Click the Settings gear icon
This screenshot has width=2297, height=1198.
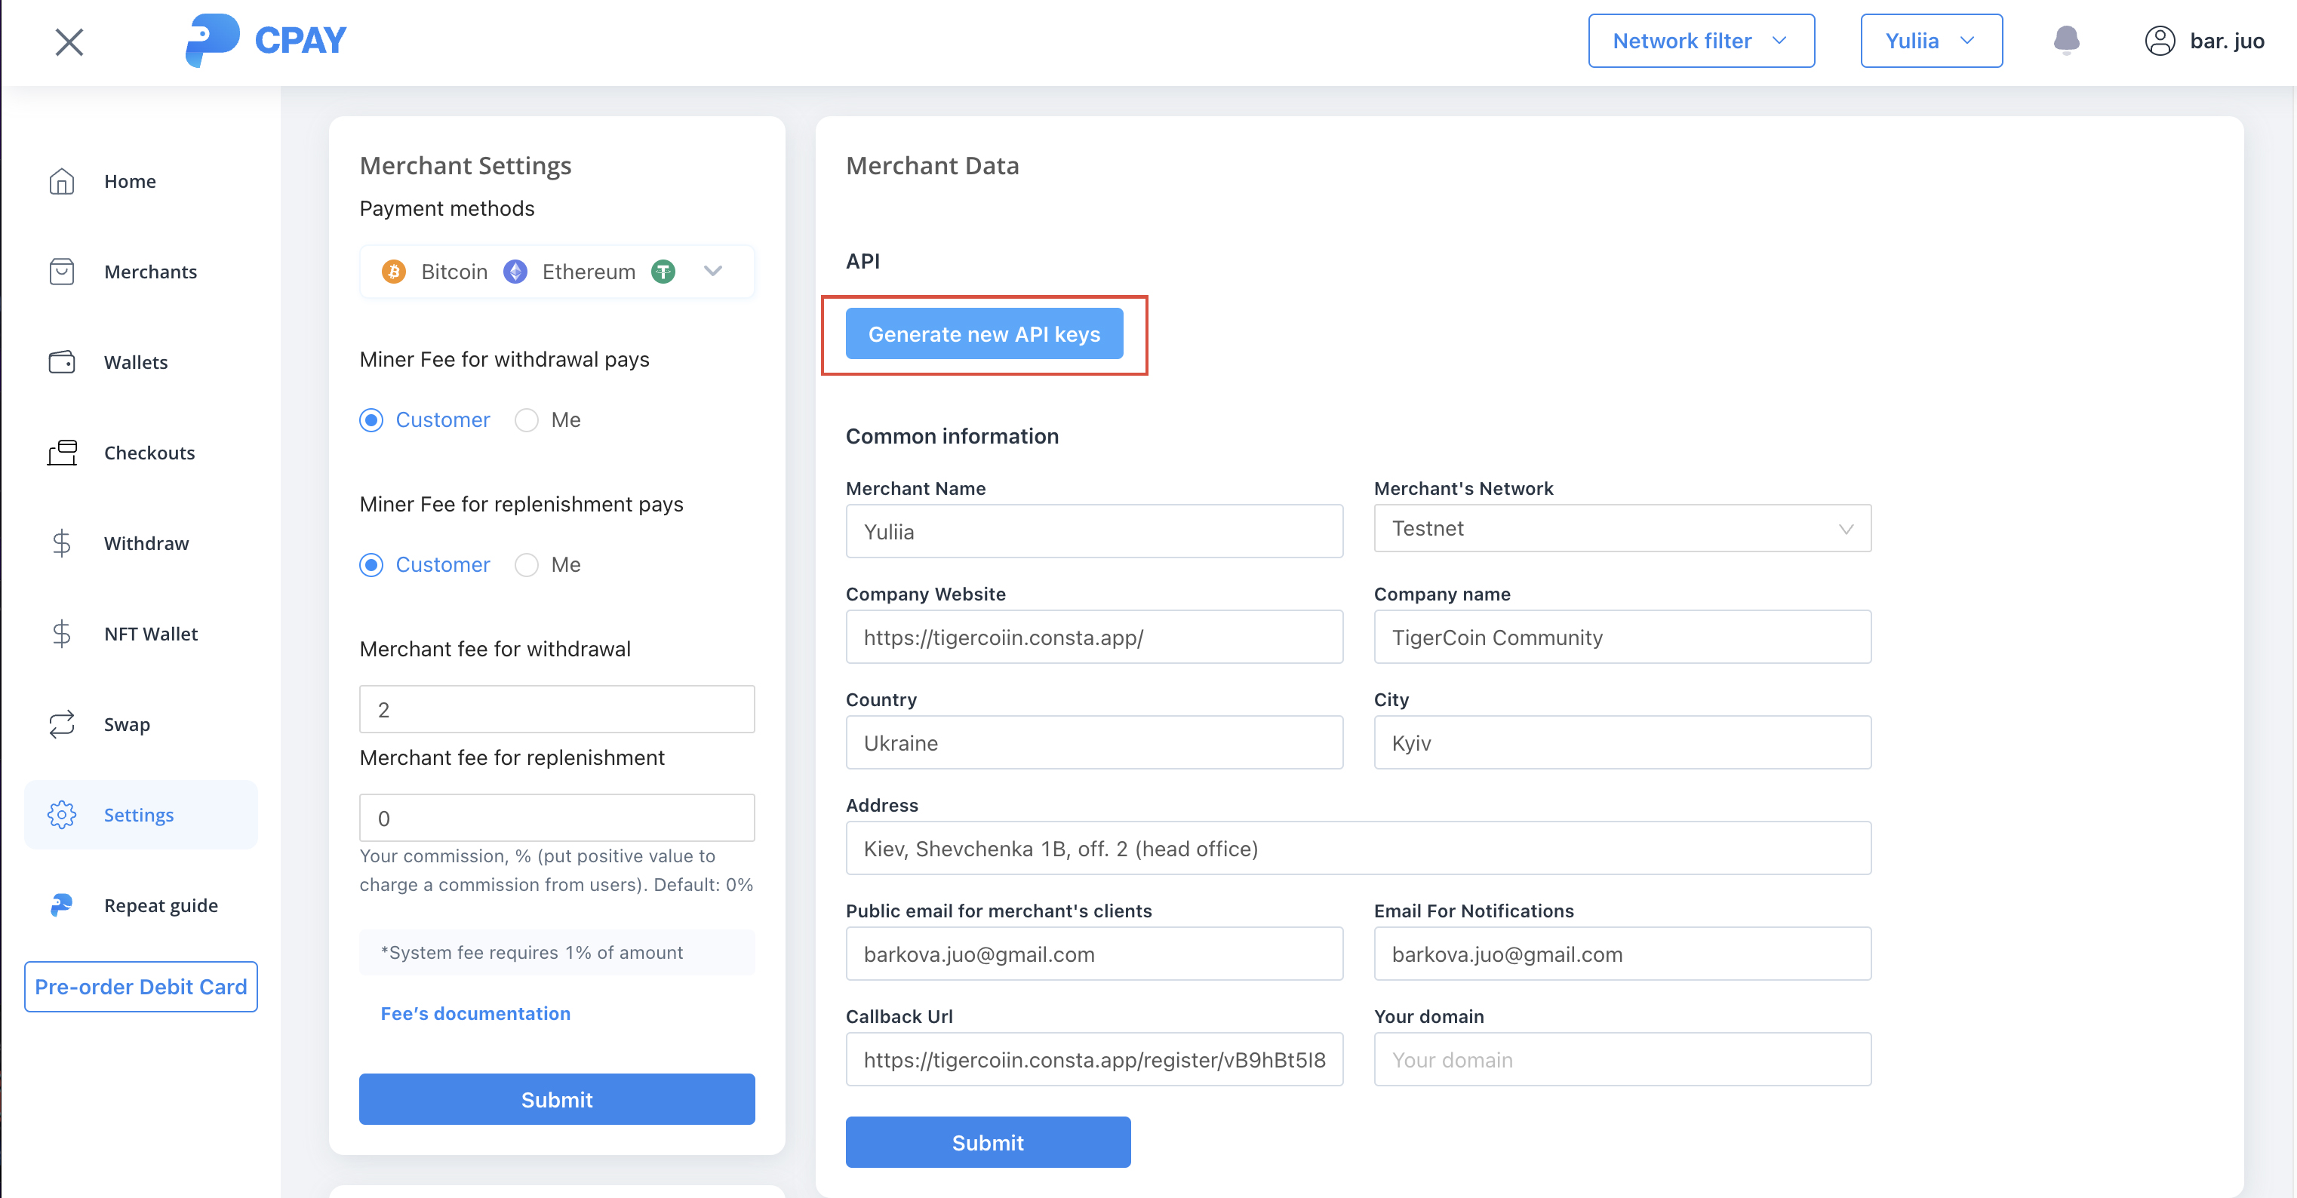tap(62, 815)
